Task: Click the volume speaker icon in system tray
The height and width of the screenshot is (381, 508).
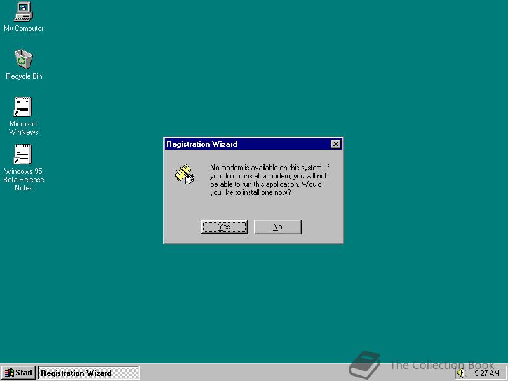Action: [x=461, y=373]
